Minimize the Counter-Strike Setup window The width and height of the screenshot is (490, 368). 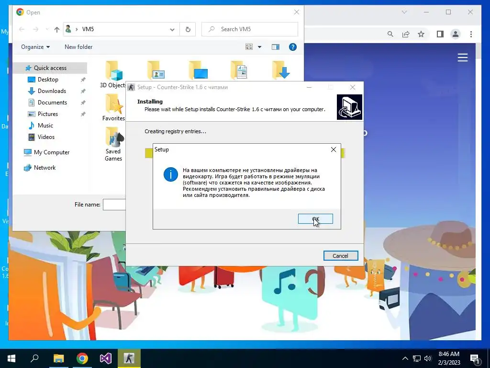[x=309, y=87]
